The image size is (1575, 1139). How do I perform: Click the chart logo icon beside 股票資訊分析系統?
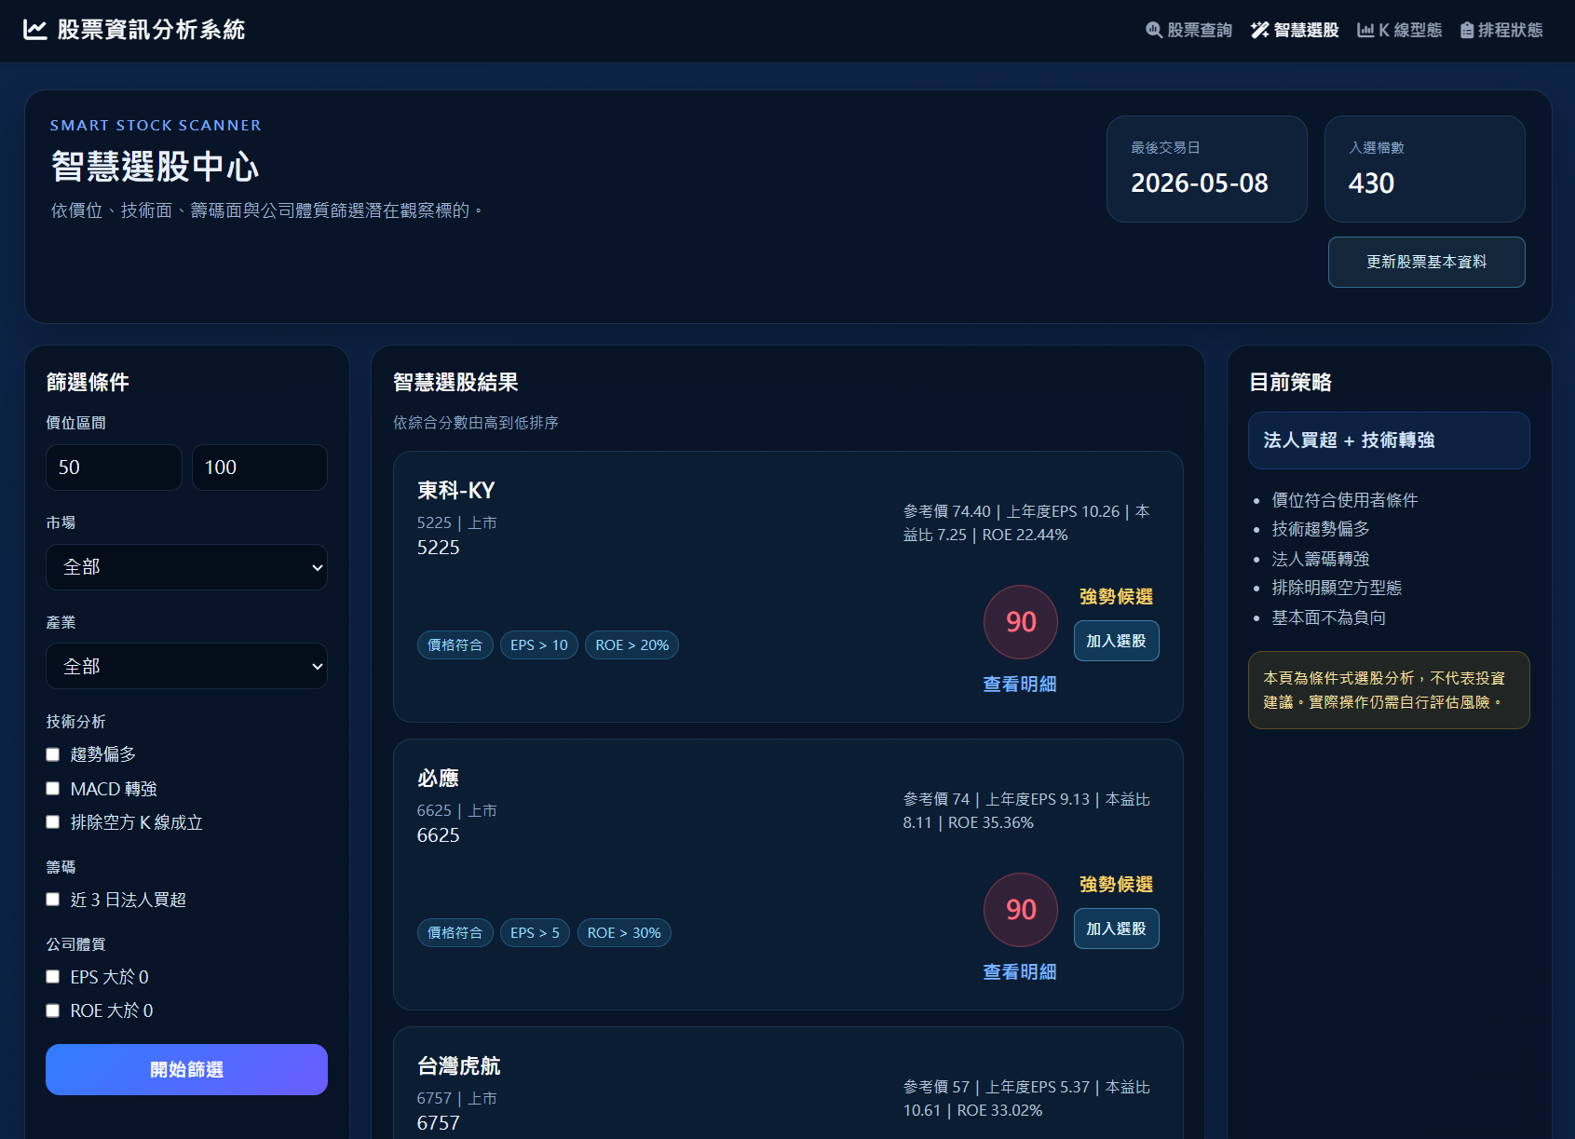click(34, 30)
